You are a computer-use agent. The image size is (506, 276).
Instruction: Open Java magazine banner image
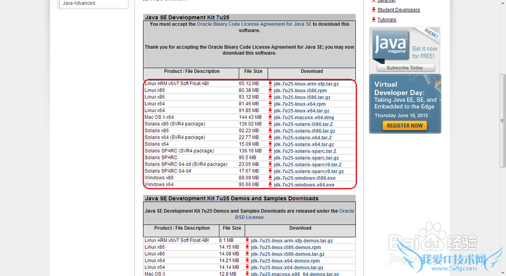click(405, 50)
